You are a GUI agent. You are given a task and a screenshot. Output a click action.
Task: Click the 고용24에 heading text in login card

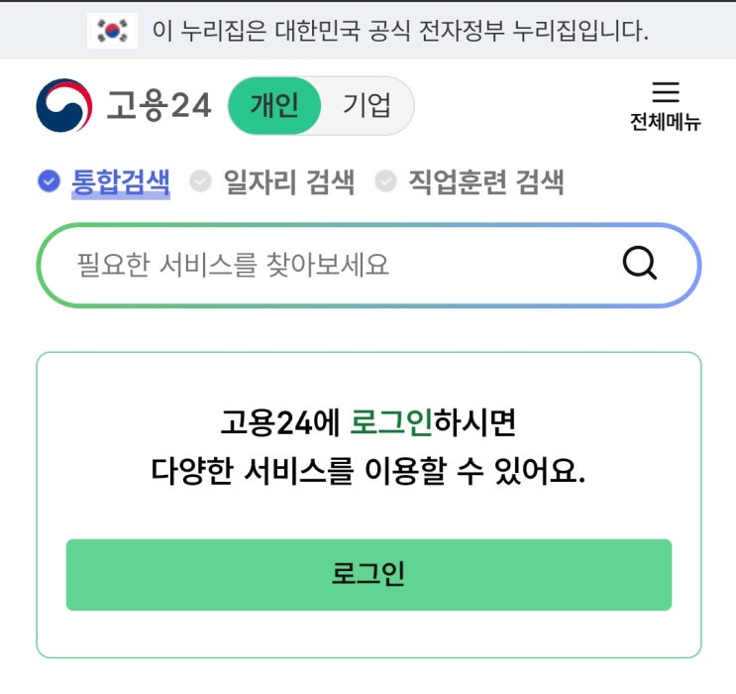coord(281,424)
